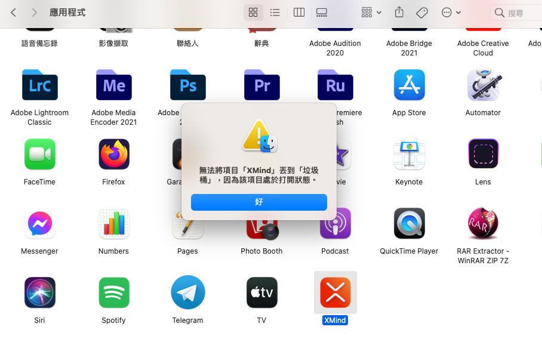
Task: Click the 應用程式 window title
Action: point(67,13)
